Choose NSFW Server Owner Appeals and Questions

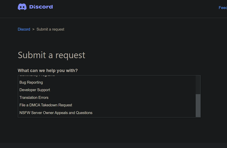pos(56,113)
